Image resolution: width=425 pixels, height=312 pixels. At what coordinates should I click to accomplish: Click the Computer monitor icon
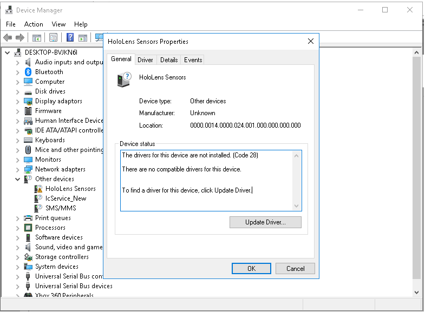[x=28, y=82]
